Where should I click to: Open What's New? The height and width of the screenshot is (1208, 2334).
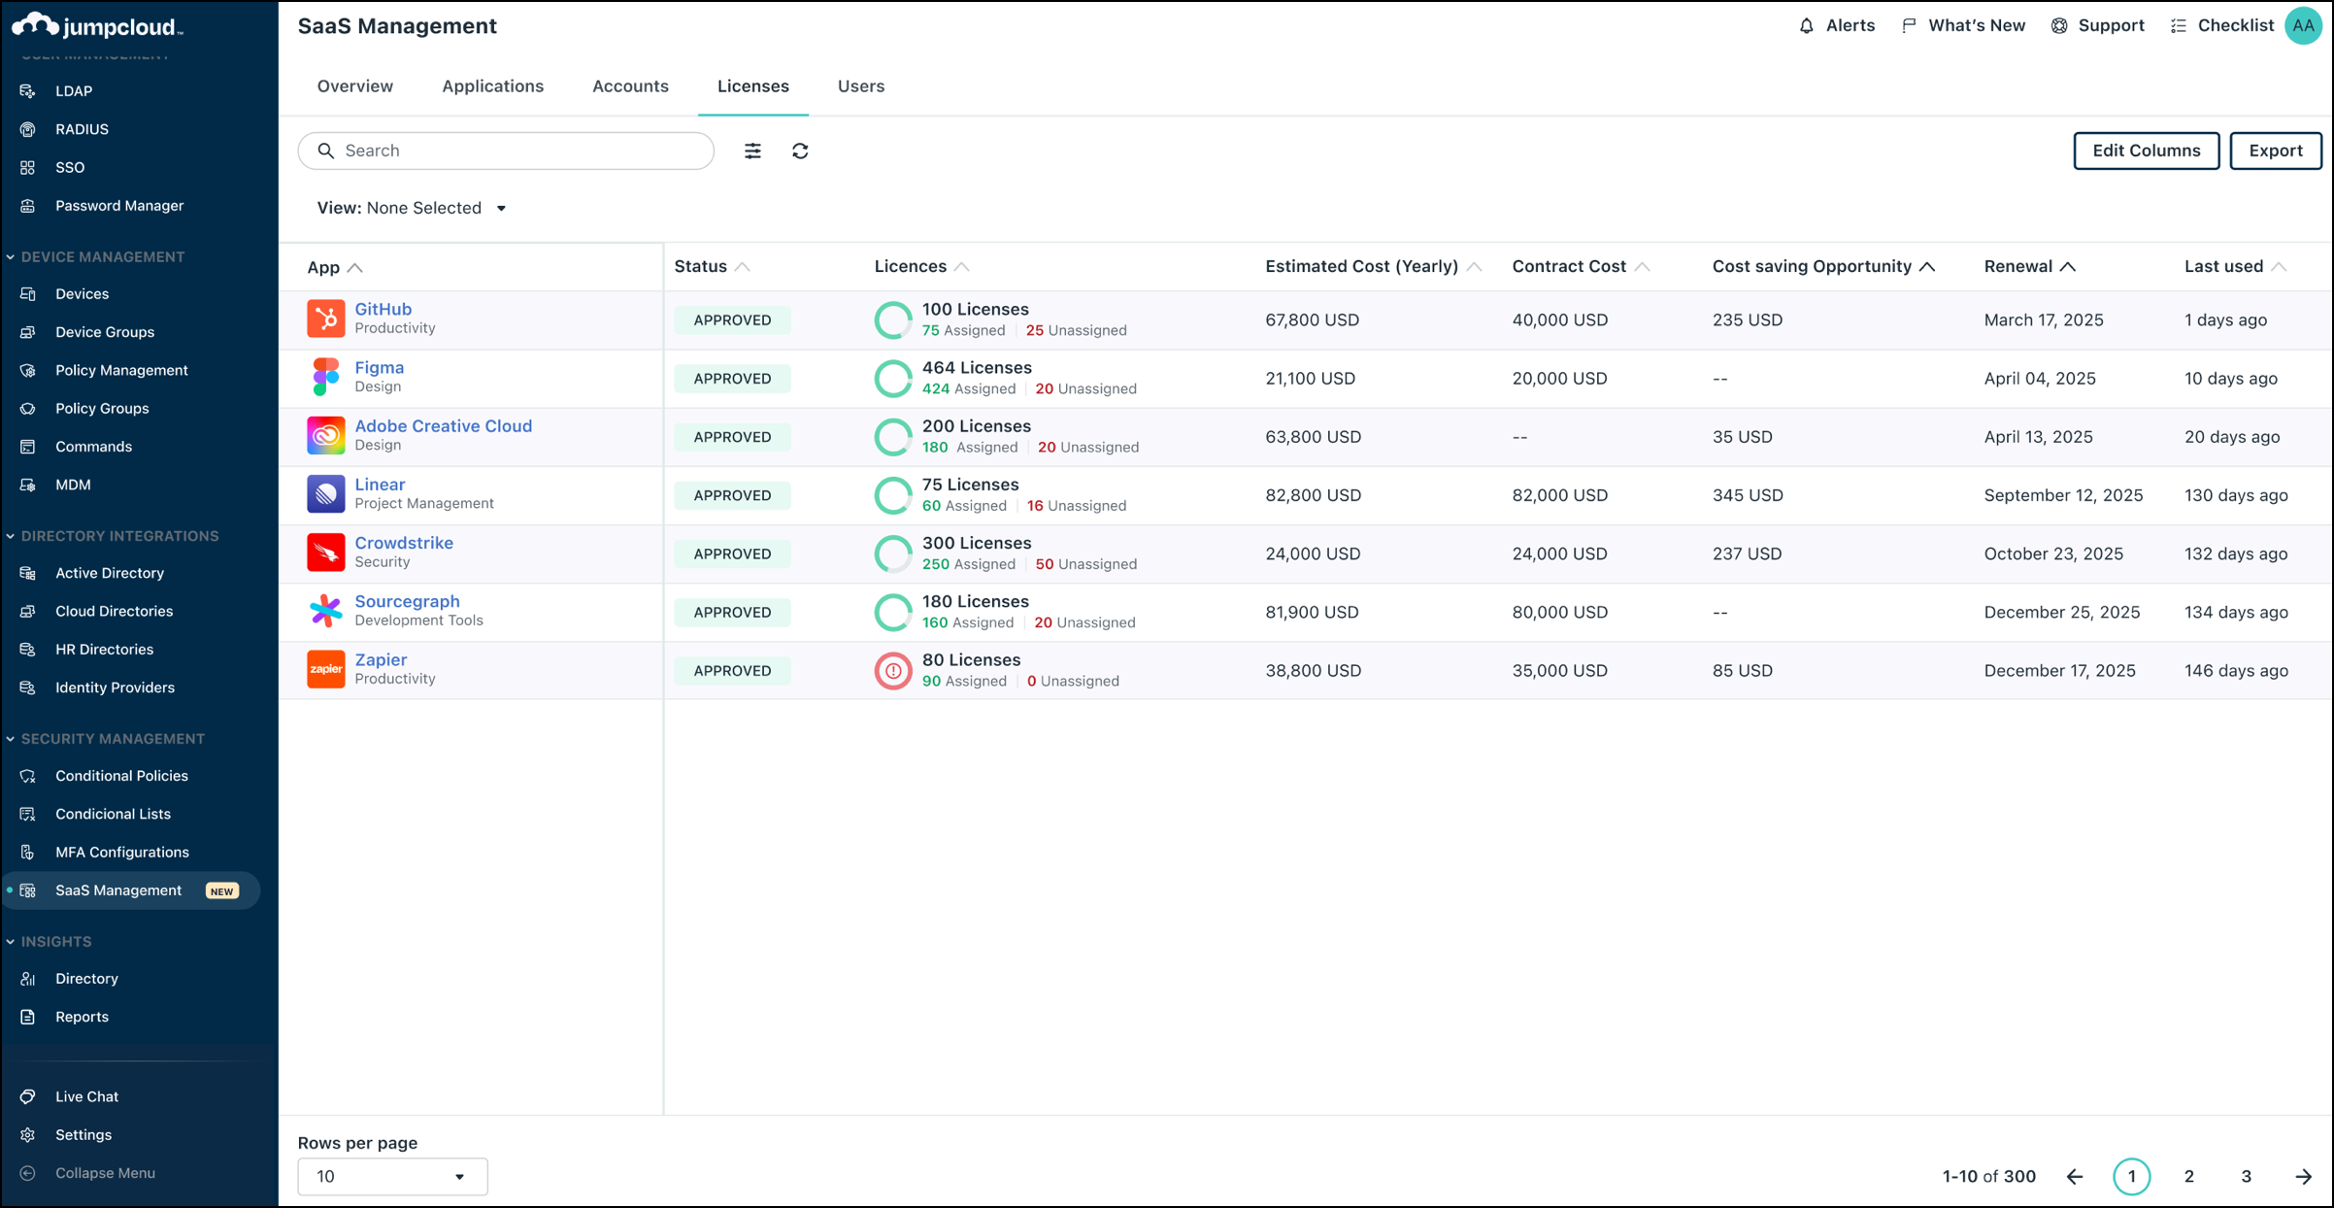coord(1963,26)
